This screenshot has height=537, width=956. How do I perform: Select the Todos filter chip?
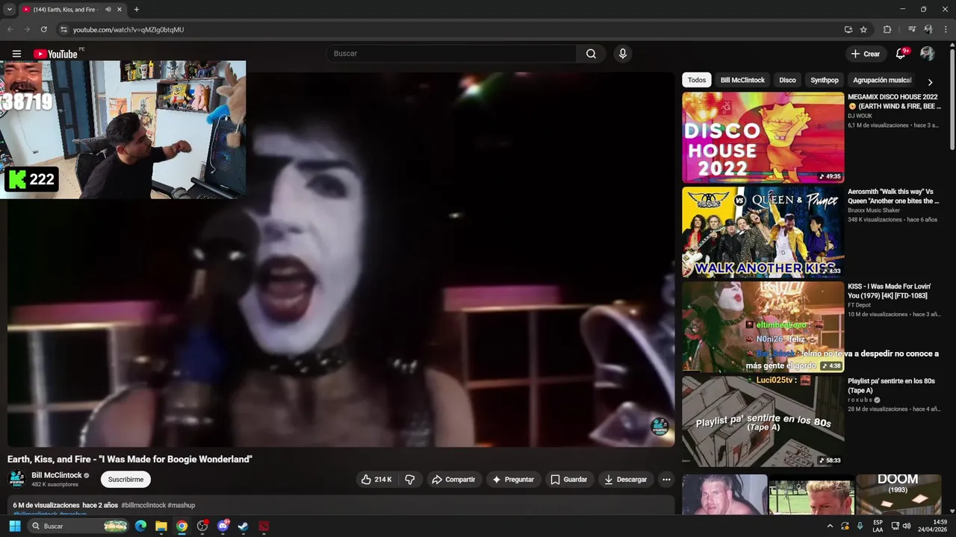697,80
